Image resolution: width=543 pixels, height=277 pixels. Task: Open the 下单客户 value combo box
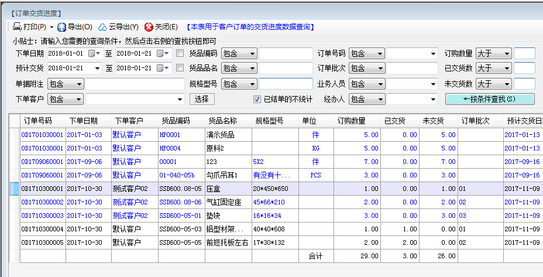(180, 99)
